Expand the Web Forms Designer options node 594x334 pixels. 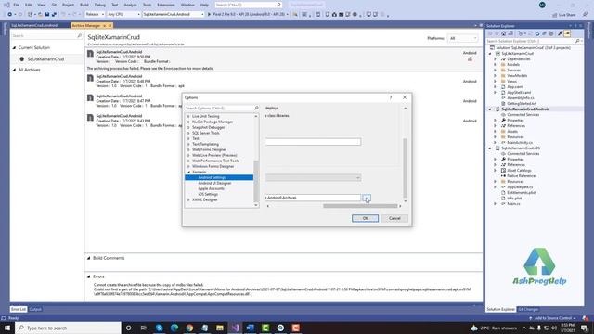click(188, 149)
